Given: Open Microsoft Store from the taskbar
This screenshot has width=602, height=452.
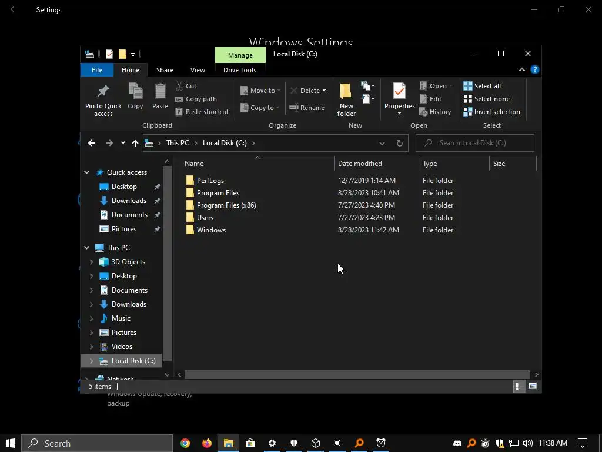Looking at the screenshot, I should pyautogui.click(x=250, y=443).
